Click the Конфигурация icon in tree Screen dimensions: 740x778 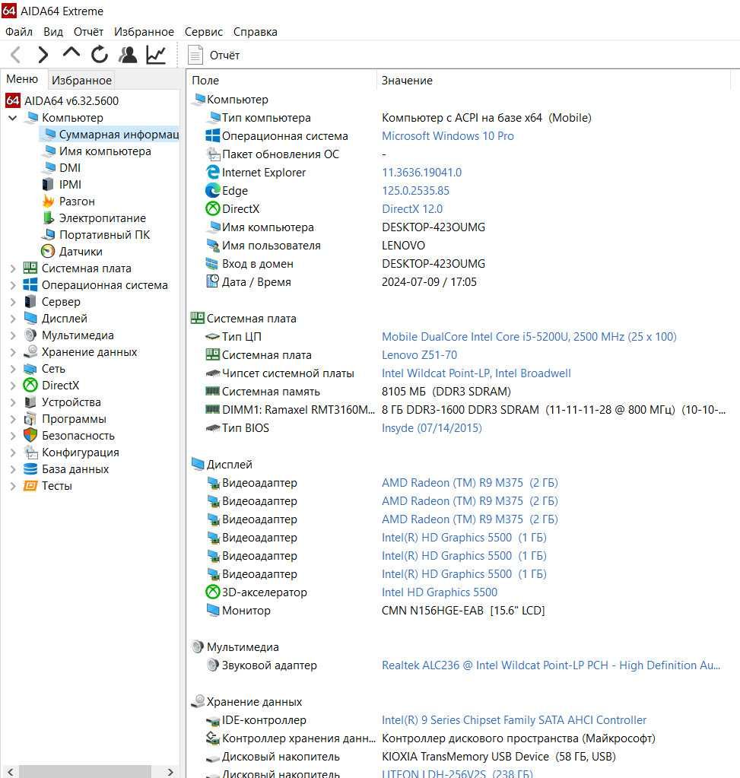pos(30,453)
